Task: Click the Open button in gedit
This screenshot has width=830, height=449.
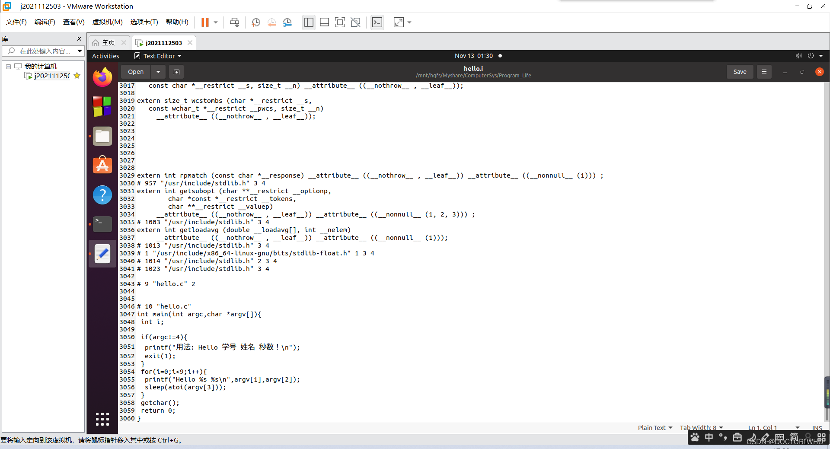Action: pyautogui.click(x=136, y=72)
